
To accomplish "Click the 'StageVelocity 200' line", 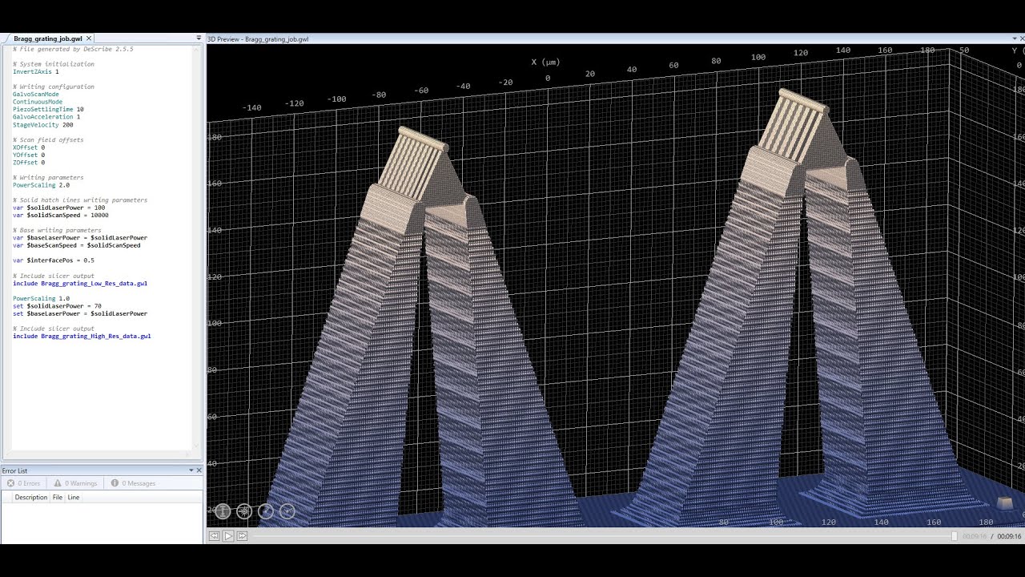I will coord(43,125).
